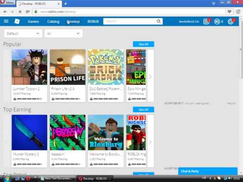The height and width of the screenshot is (182, 243).
Task: Click inside the Search field
Action: point(130,21)
